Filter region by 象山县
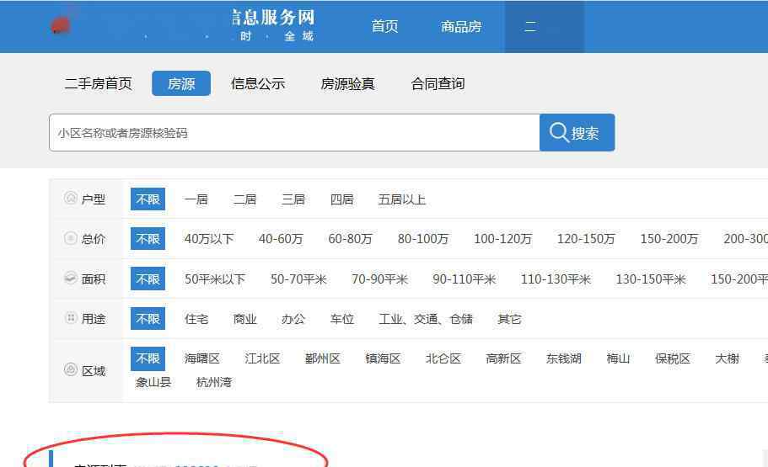The image size is (768, 467). point(153,382)
